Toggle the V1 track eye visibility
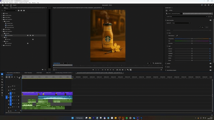The width and height of the screenshot is (214, 120). pyautogui.click(x=15, y=93)
